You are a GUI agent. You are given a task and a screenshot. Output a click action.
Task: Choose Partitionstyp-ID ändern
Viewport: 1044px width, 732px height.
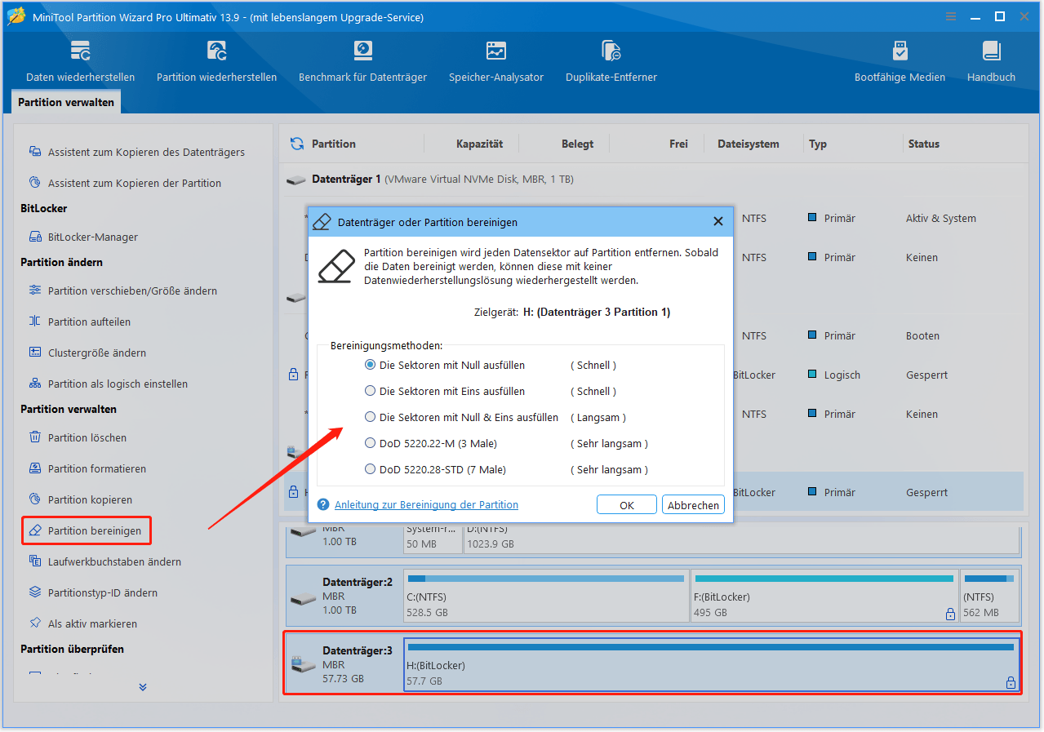click(93, 592)
